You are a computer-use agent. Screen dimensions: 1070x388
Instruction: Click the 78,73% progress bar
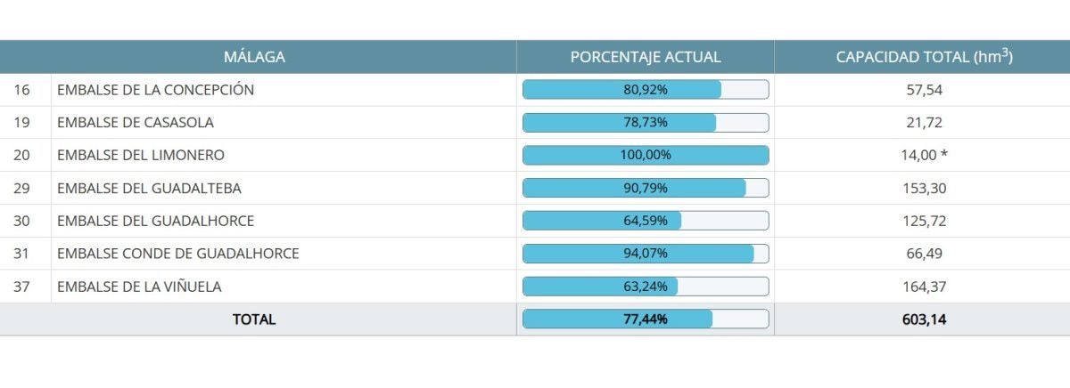(x=646, y=123)
